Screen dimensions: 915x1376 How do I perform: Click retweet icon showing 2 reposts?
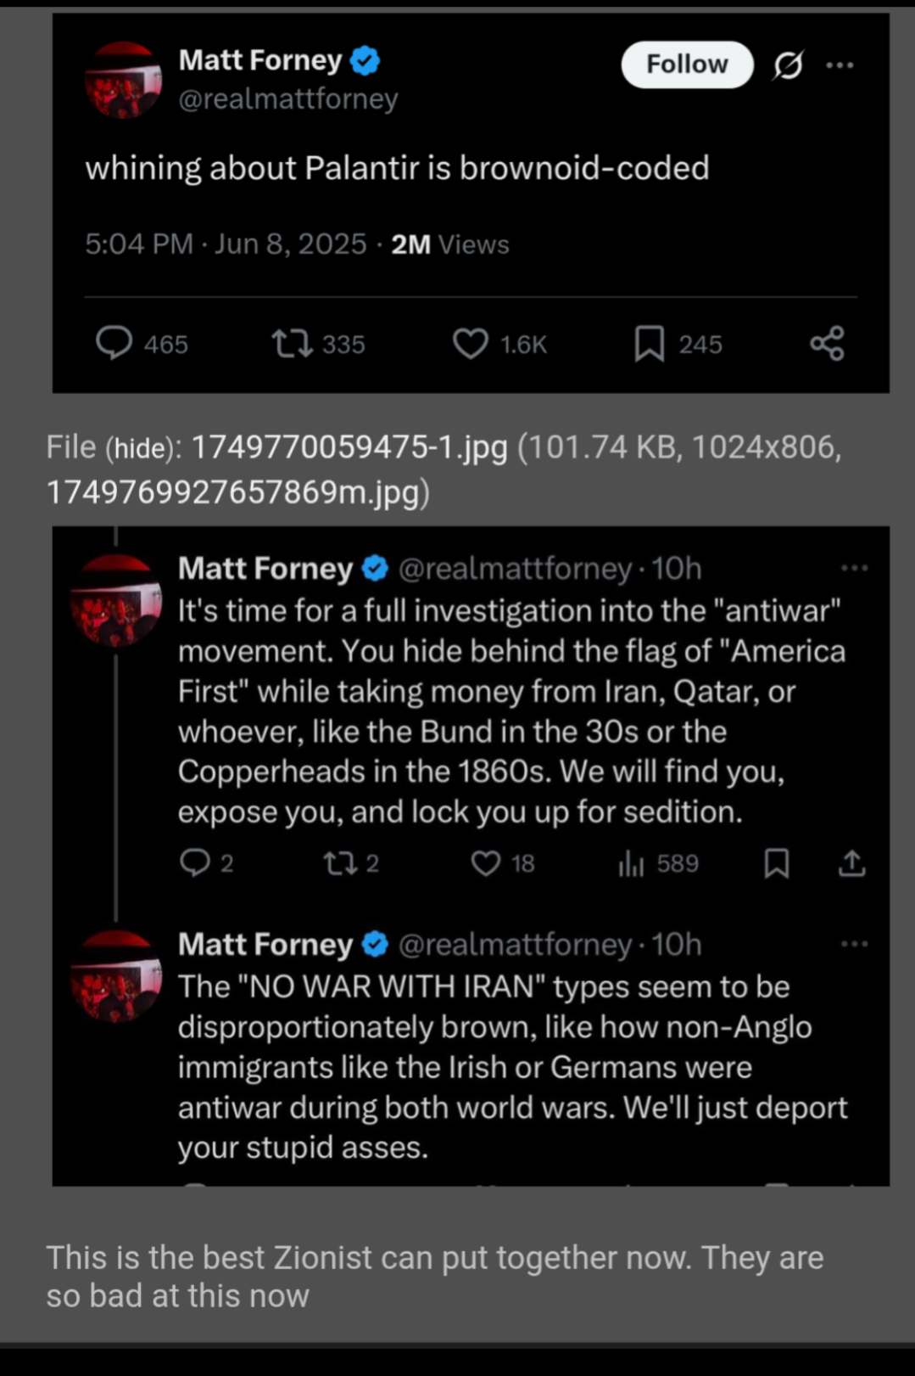341,863
